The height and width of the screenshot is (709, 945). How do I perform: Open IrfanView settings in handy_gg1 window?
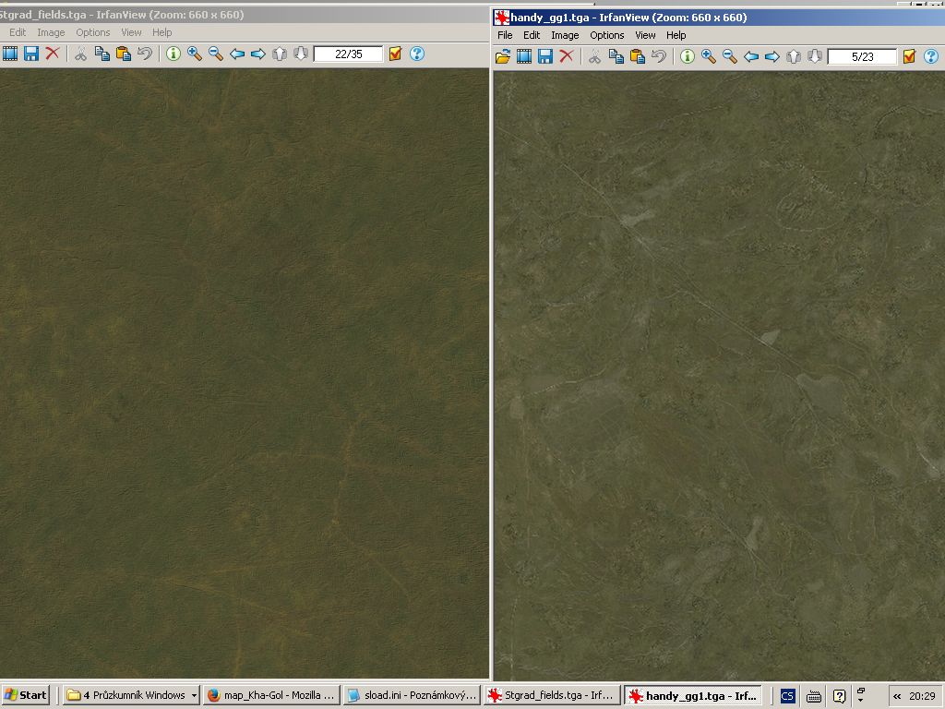coord(909,56)
